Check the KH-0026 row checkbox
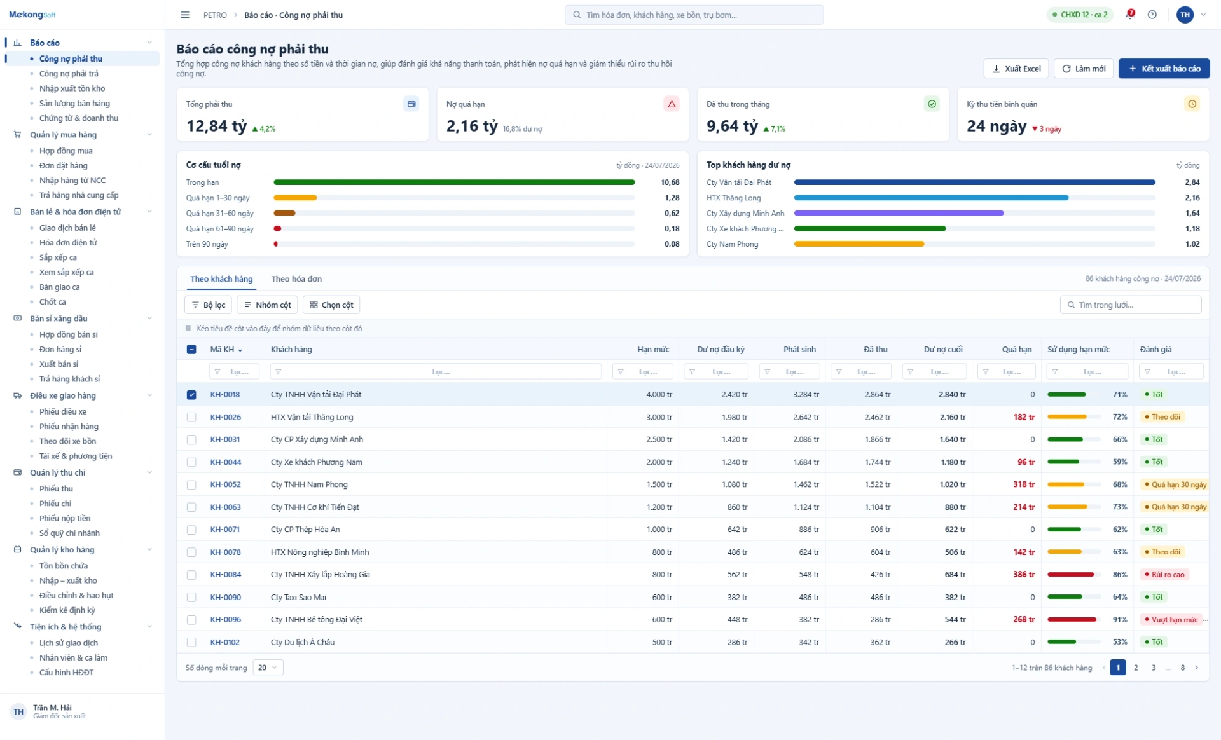The height and width of the screenshot is (740, 1221). 191,417
